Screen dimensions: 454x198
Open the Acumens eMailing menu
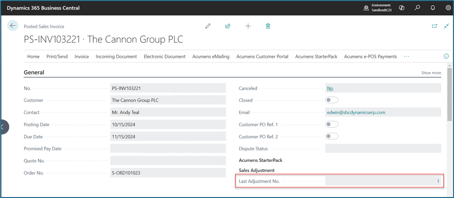point(211,56)
